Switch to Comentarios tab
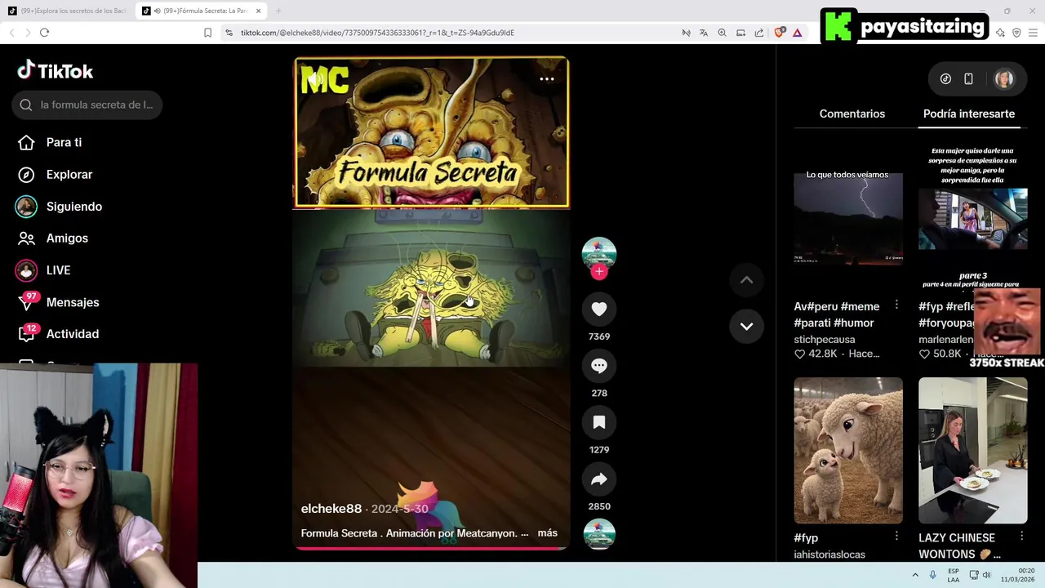Screen dimensions: 1045x588 click(852, 114)
